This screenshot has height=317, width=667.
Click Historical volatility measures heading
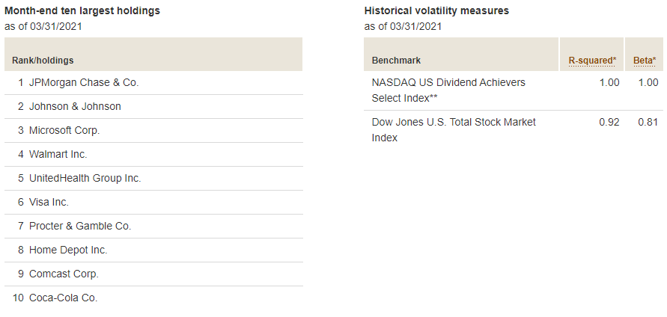(436, 11)
